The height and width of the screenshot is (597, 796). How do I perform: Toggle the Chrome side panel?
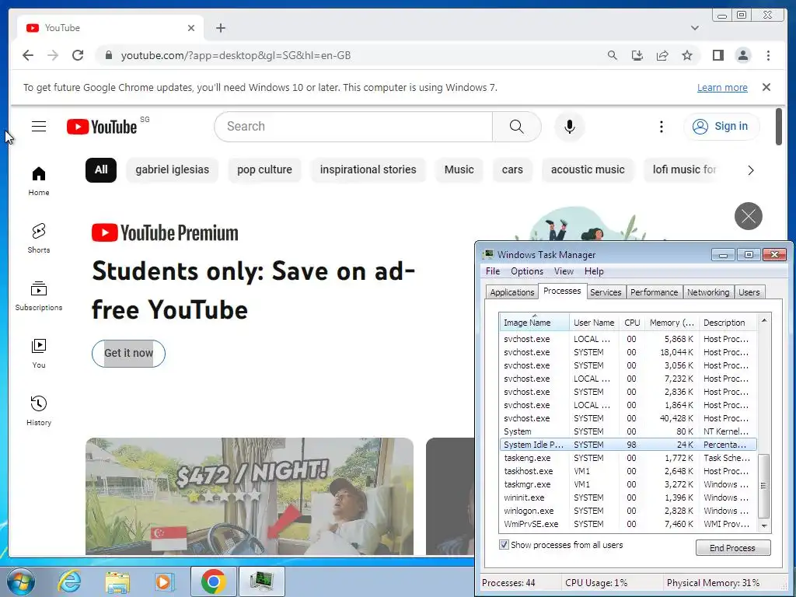(717, 55)
